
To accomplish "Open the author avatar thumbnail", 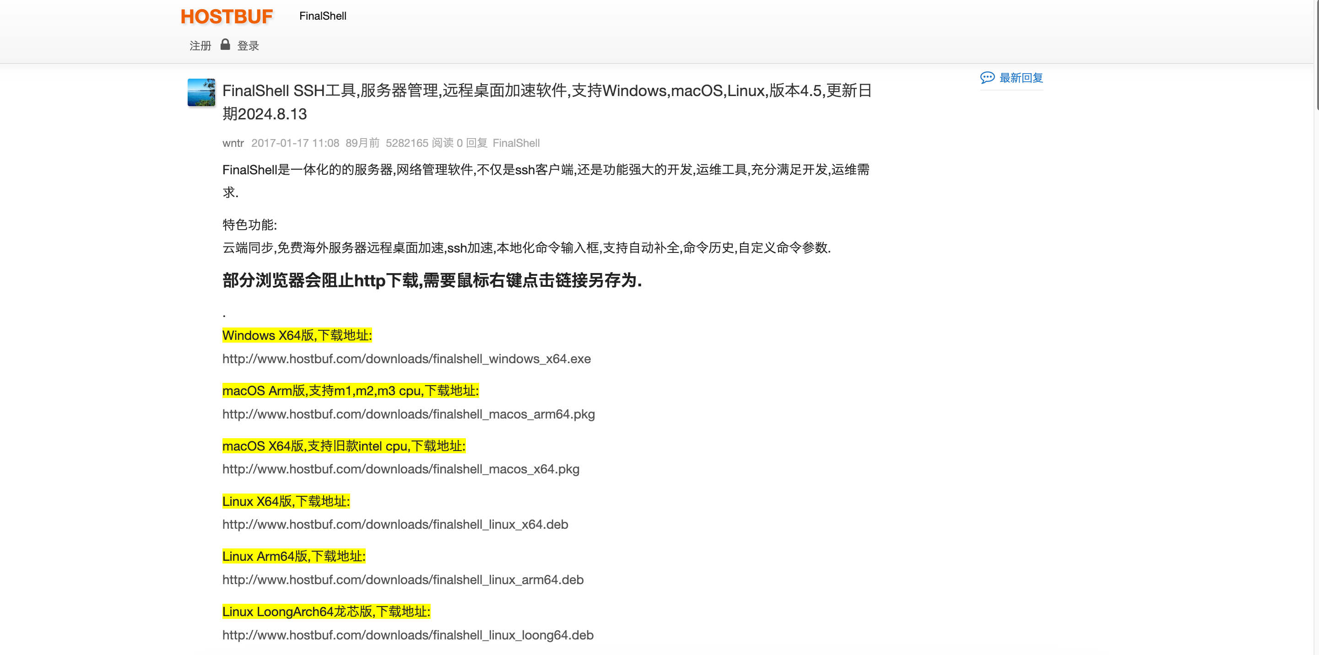I will pos(201,92).
